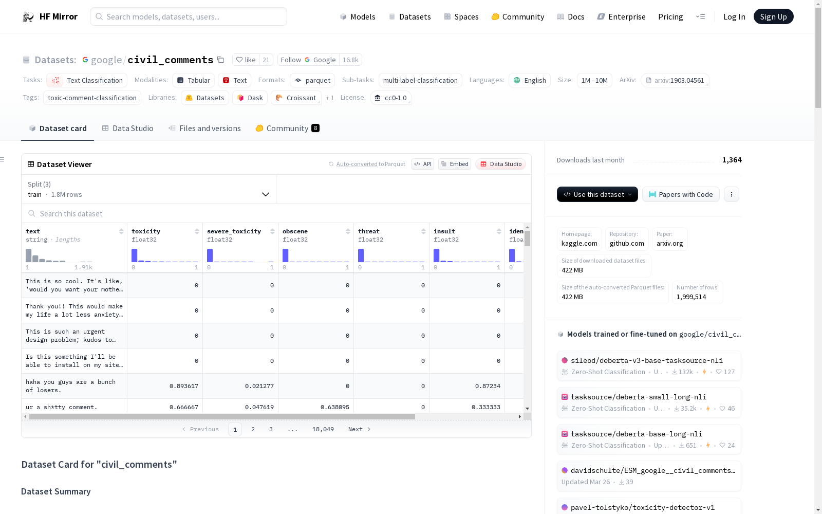Click the HF Mirror logo icon
Viewport: 822px width, 514px height.
click(x=28, y=17)
